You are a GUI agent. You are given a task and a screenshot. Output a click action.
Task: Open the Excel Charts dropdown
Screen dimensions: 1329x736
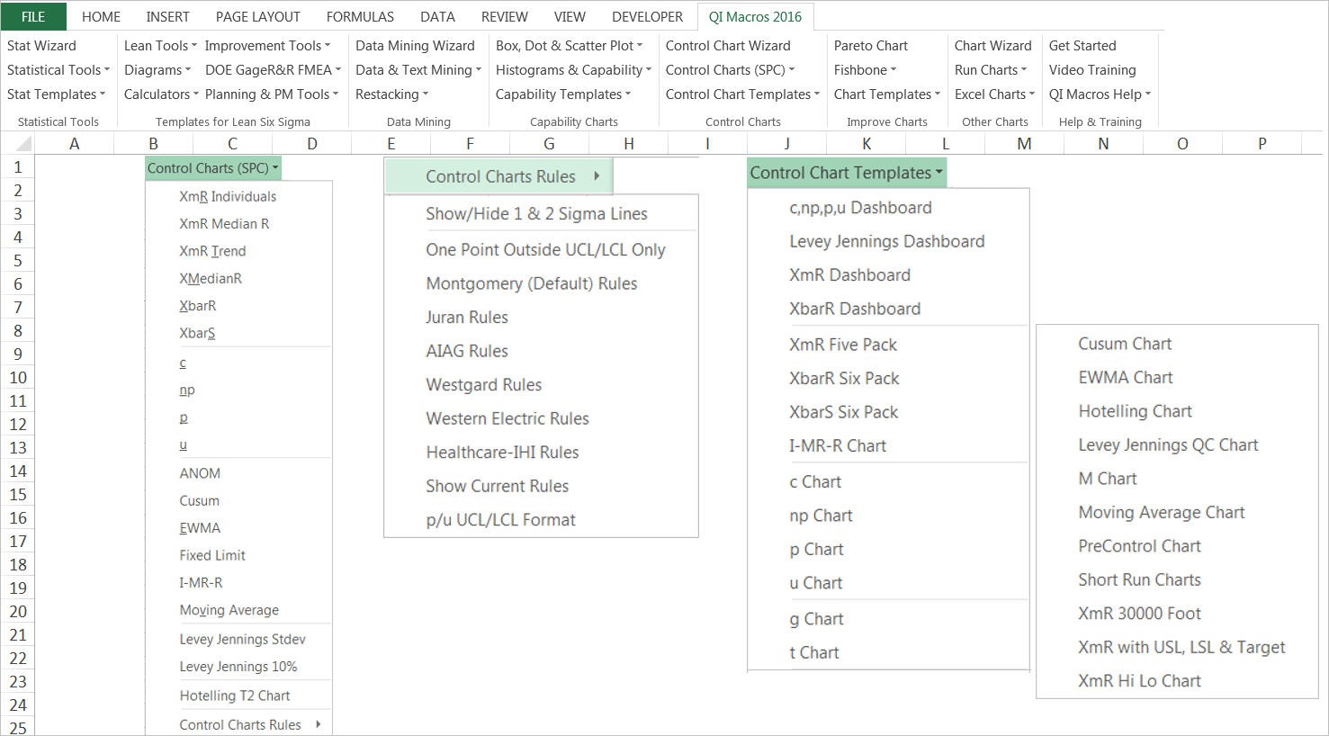tap(994, 94)
